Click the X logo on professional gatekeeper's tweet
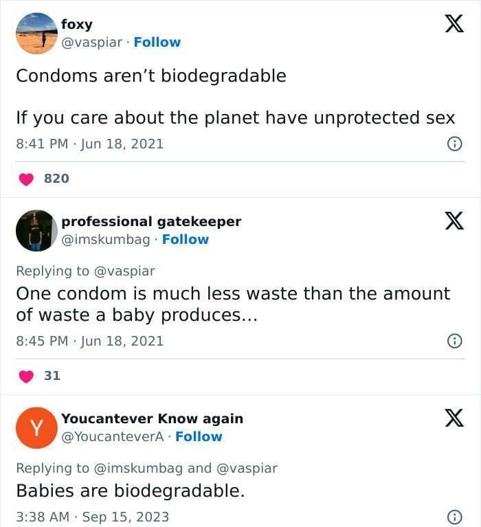Viewport: 481px width, 527px height. click(x=454, y=221)
